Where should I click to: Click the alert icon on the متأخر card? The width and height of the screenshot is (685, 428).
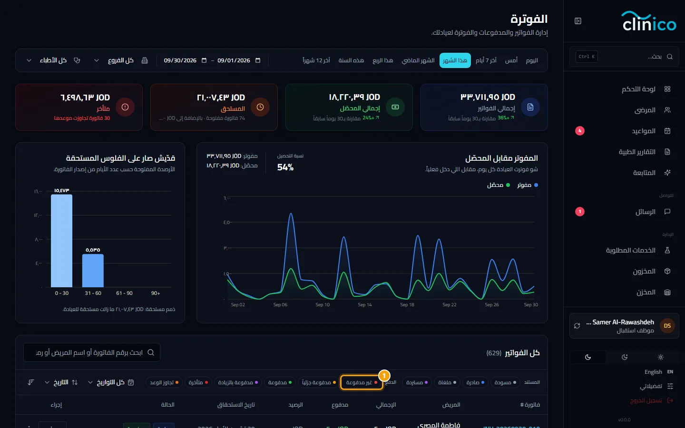(x=125, y=107)
